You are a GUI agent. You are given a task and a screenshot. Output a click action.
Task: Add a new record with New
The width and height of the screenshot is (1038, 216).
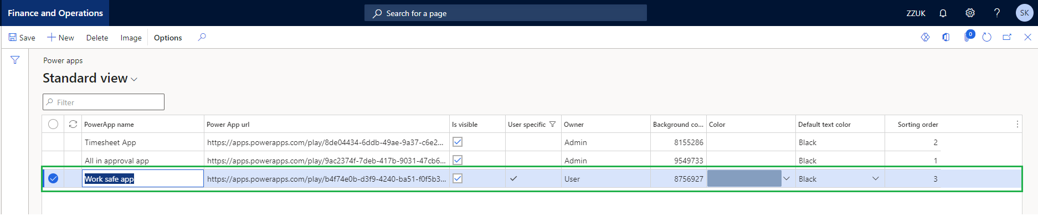pyautogui.click(x=60, y=38)
